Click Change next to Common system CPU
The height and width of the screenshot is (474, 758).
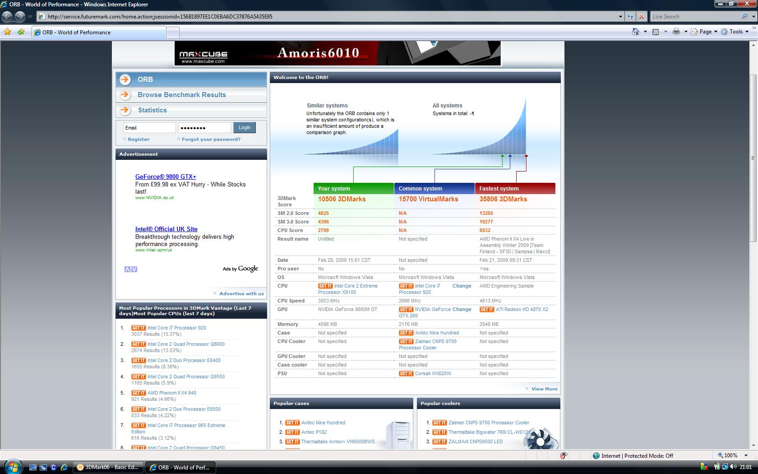[462, 286]
